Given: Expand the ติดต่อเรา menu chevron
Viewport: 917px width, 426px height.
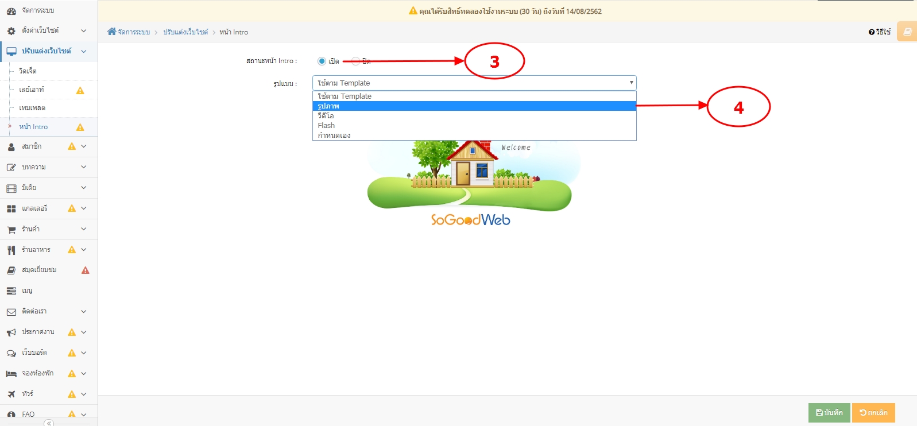Looking at the screenshot, I should coord(84,312).
